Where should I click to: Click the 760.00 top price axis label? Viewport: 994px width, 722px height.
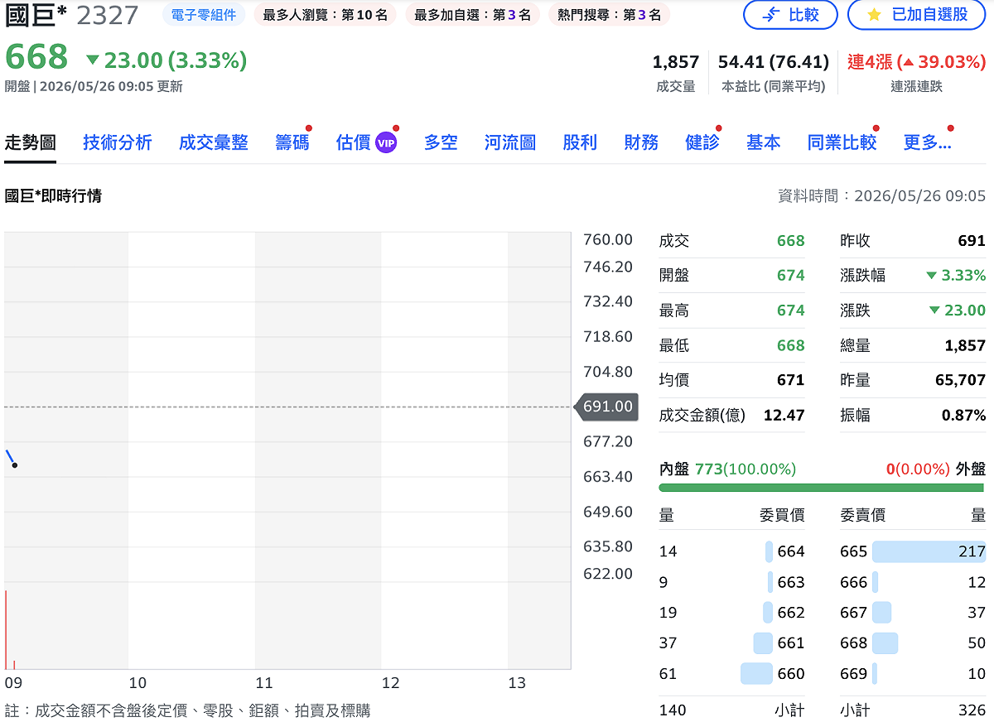tap(607, 239)
